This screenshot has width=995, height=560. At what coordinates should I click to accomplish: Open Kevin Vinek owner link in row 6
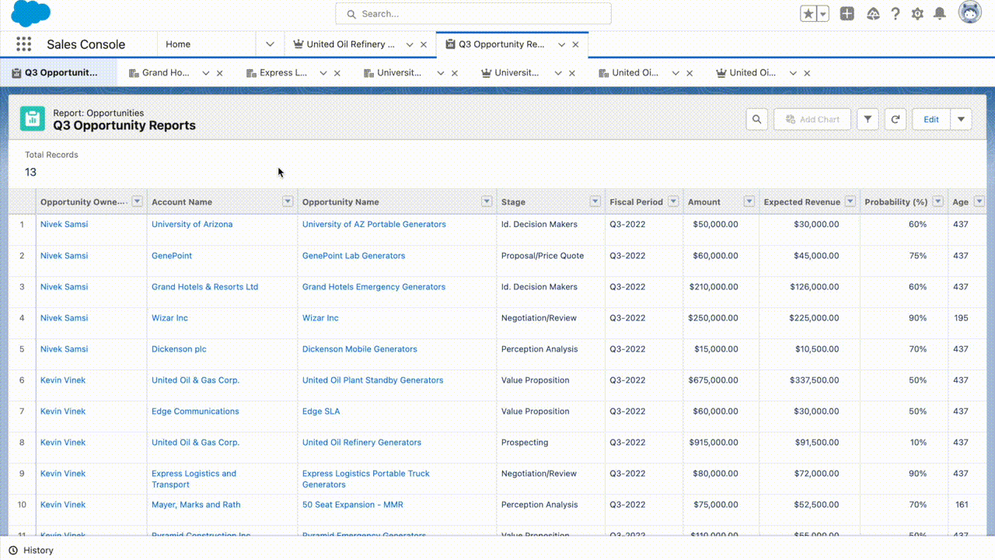(x=63, y=380)
